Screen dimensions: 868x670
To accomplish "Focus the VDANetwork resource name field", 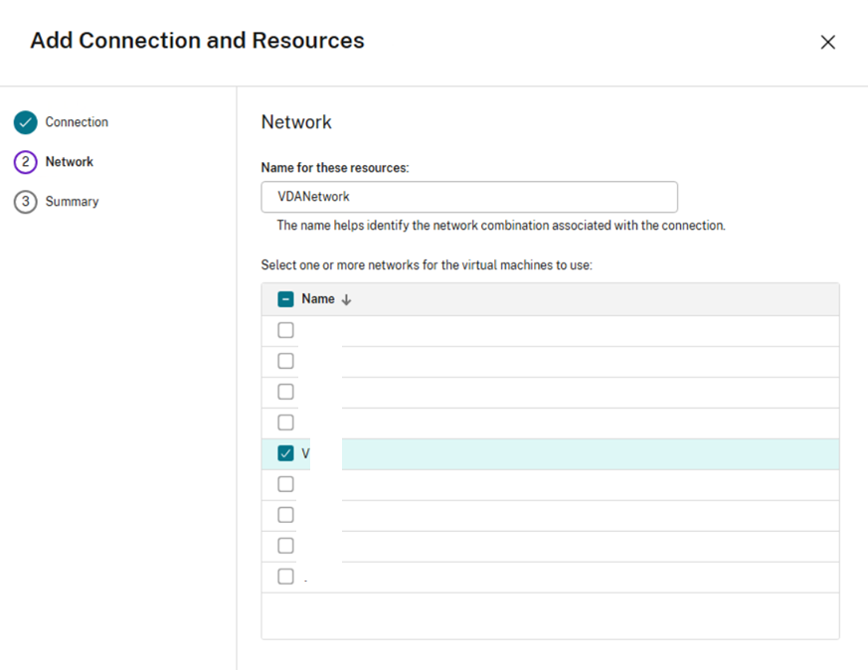I will click(x=468, y=197).
